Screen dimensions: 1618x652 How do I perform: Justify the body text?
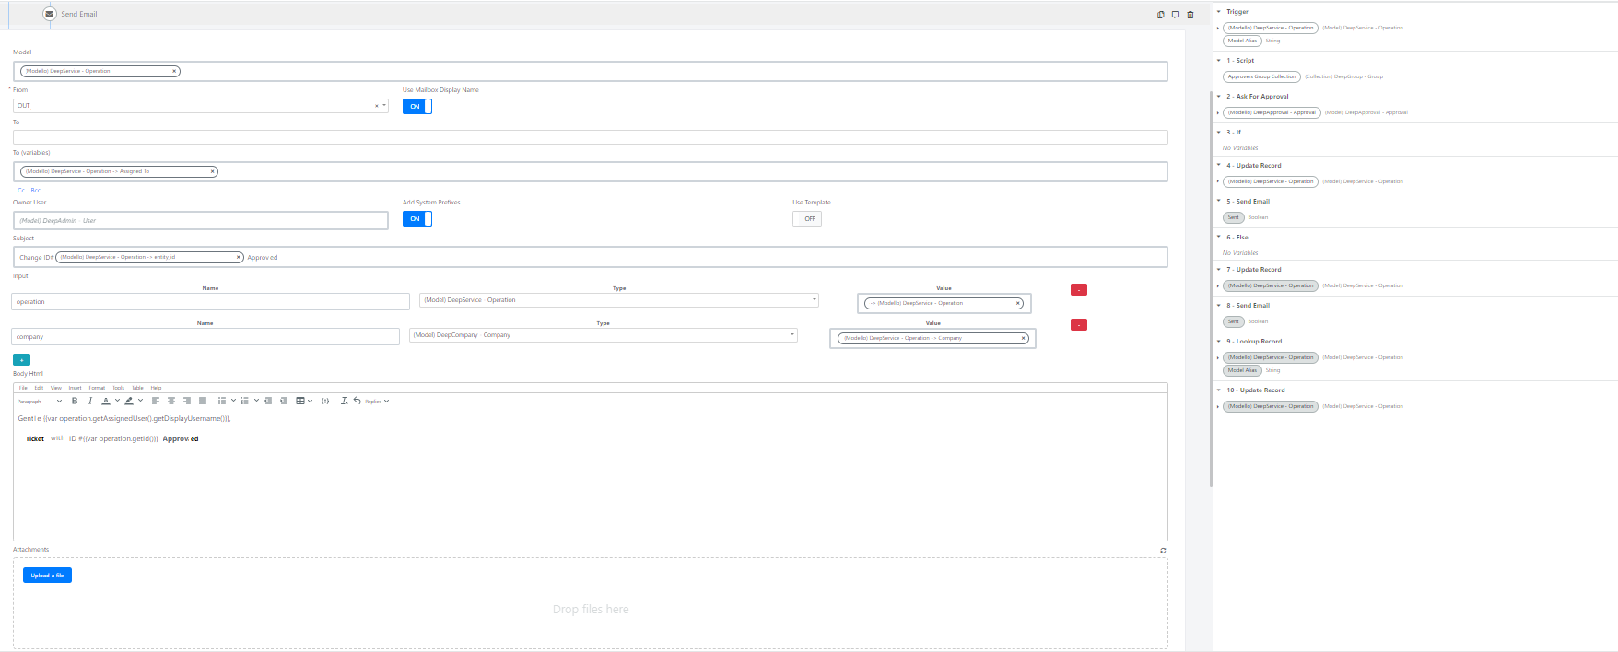tap(203, 401)
